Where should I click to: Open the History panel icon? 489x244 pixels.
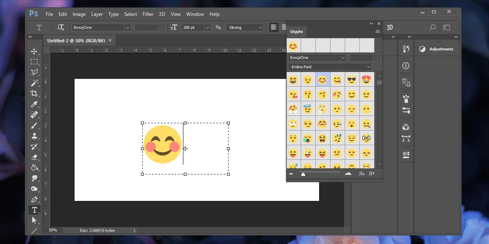click(x=405, y=48)
